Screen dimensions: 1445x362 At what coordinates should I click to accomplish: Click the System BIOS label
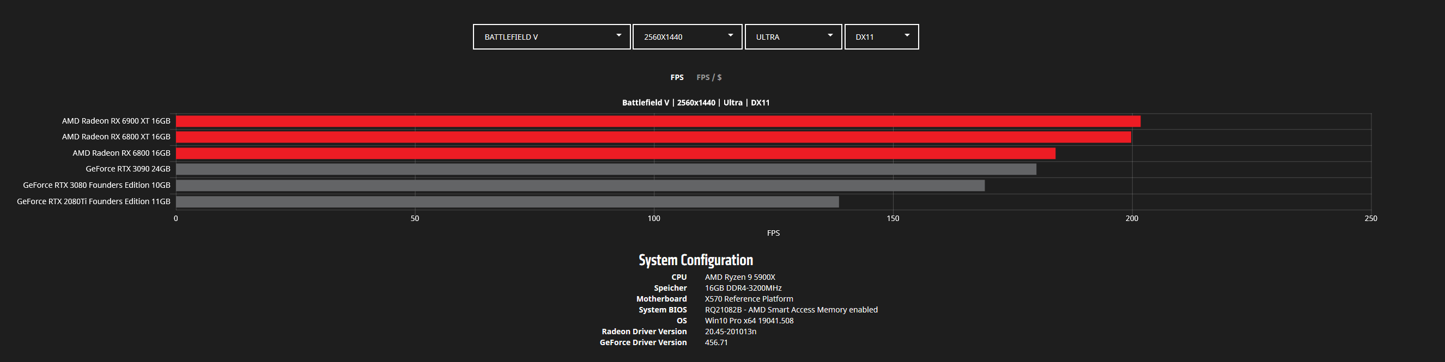pos(663,310)
